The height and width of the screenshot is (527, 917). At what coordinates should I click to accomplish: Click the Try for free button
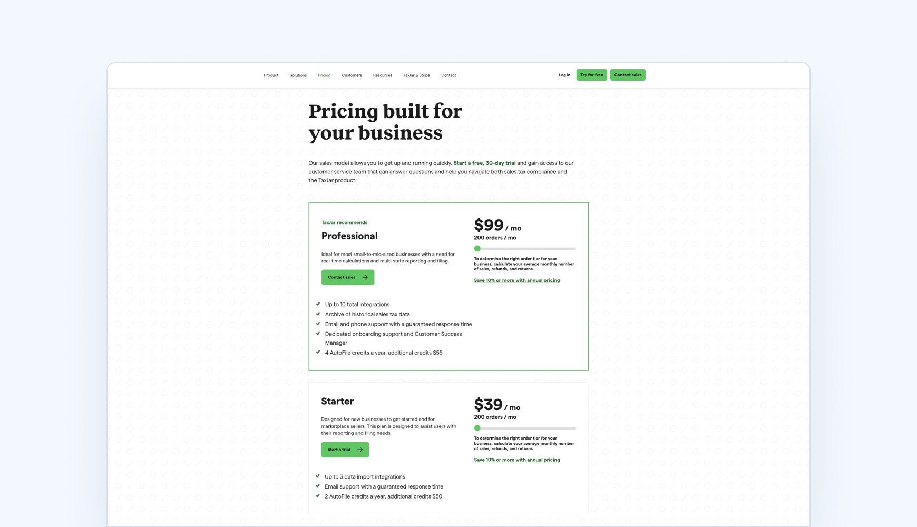(x=591, y=75)
